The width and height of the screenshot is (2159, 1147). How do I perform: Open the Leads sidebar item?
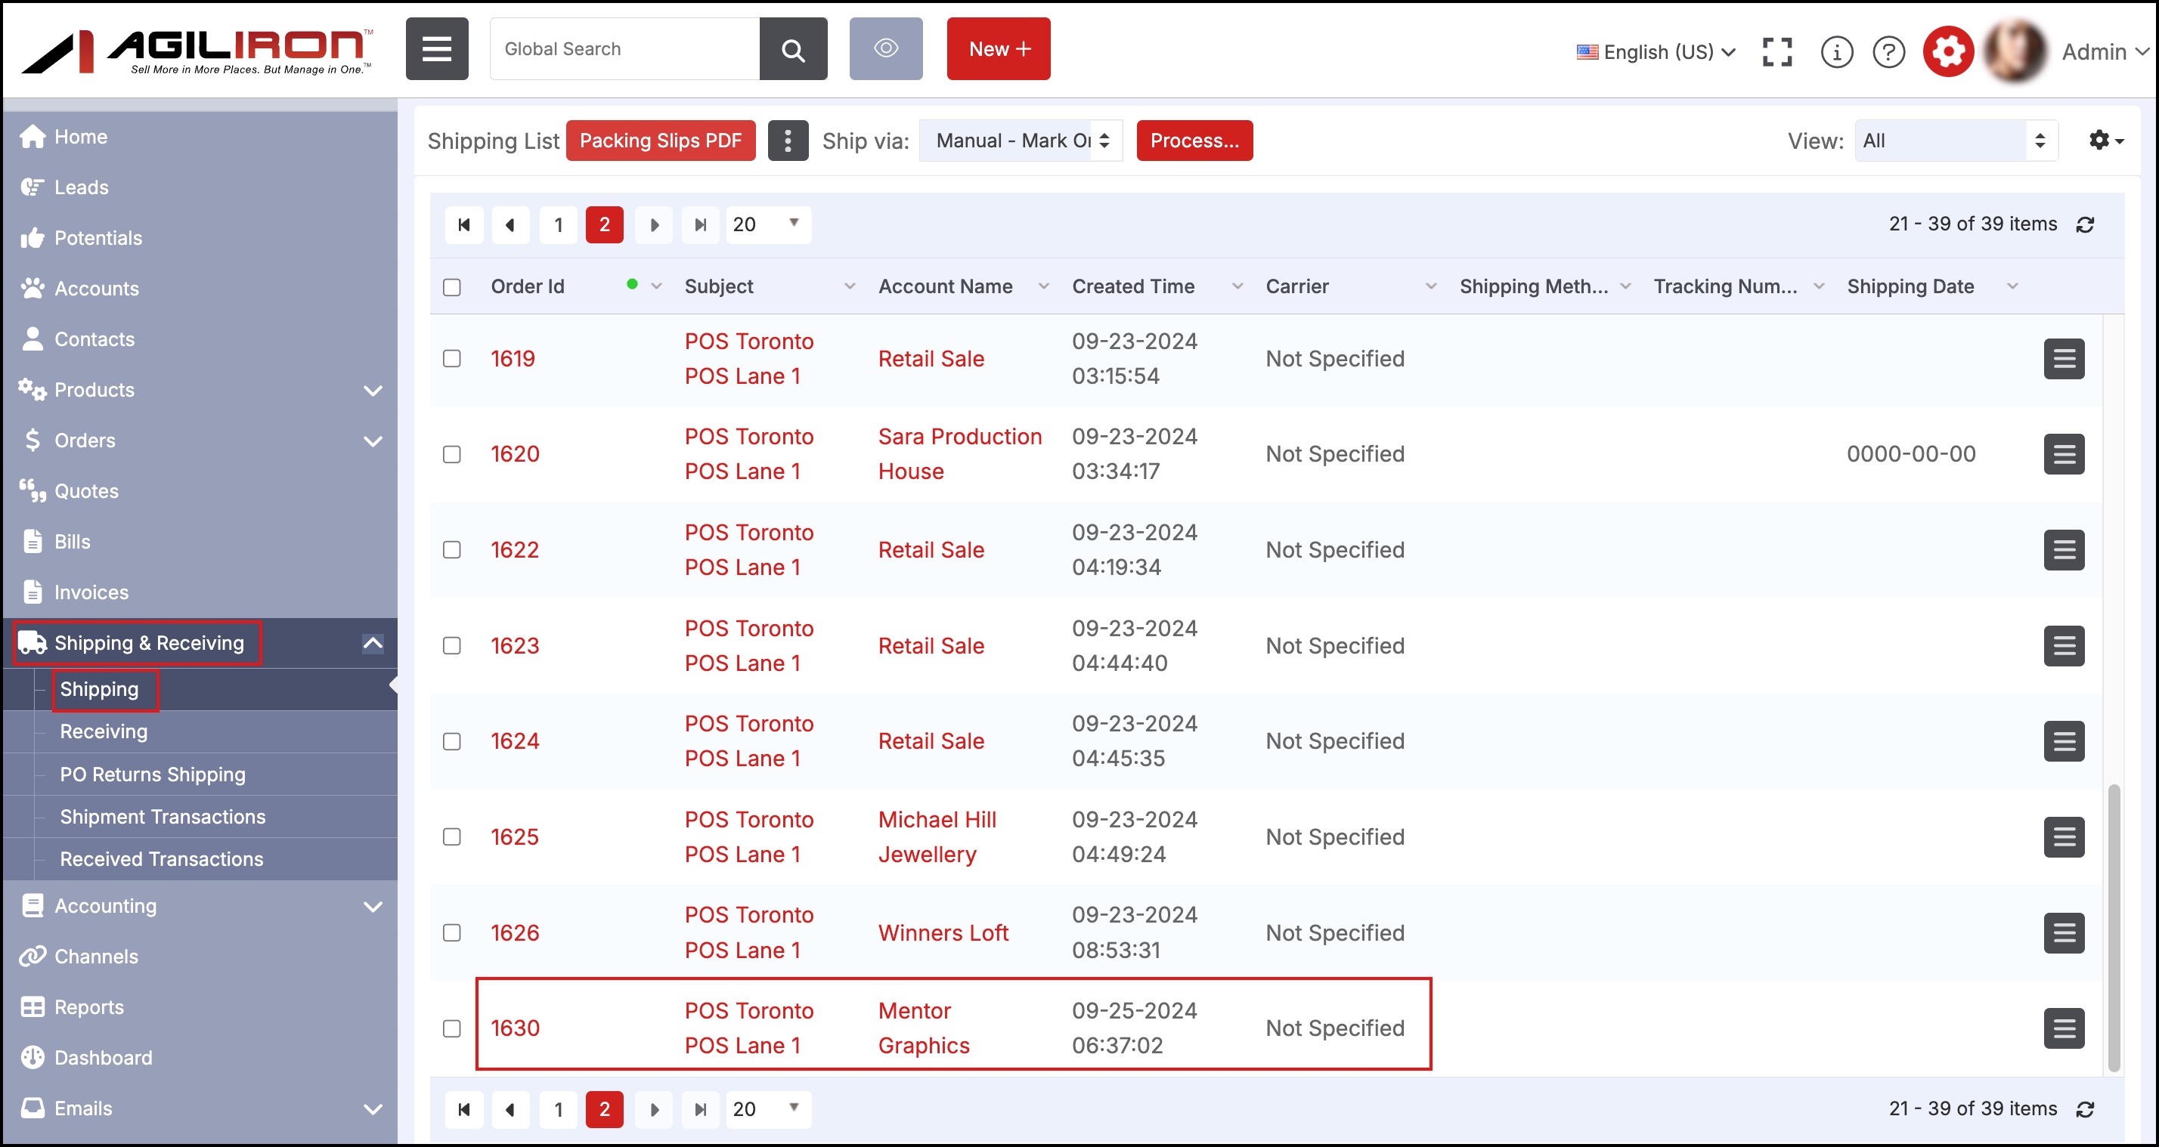click(x=200, y=187)
